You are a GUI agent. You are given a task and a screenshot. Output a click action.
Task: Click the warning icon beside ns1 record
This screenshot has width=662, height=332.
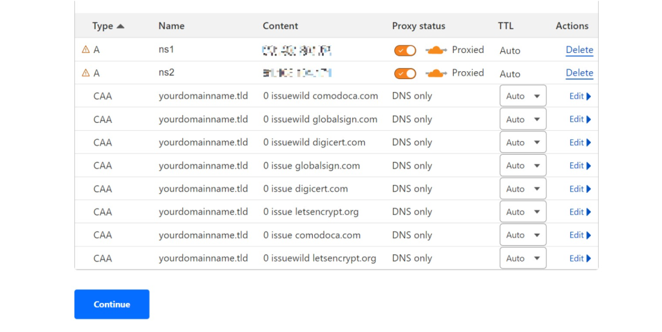[x=85, y=50]
